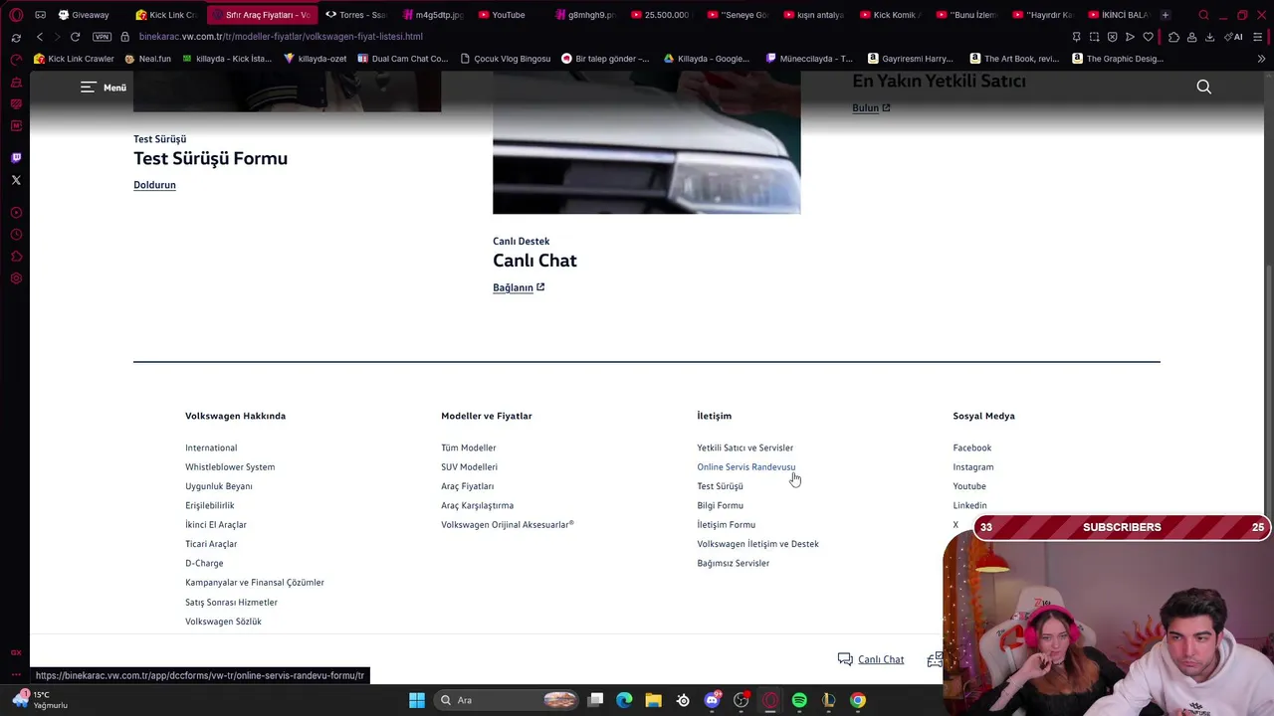Viewport: 1274px width, 716px height.
Task: Reload the page with the refresh icon
Action: 75,37
